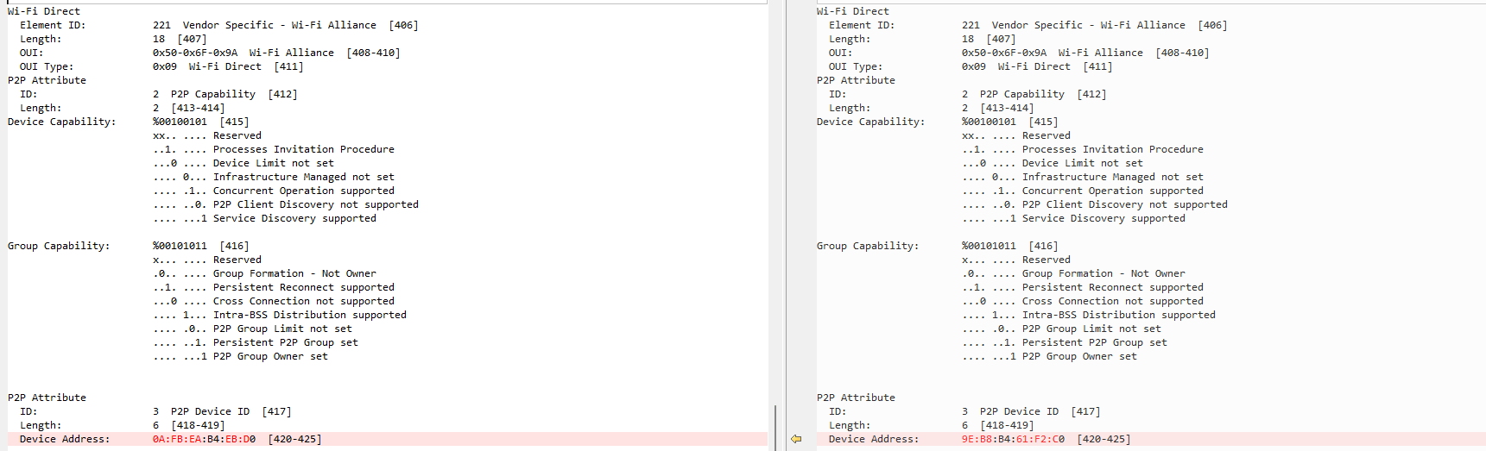Select right pane Device Address 9E:B8:B4:61:F2:C0

click(1013, 439)
